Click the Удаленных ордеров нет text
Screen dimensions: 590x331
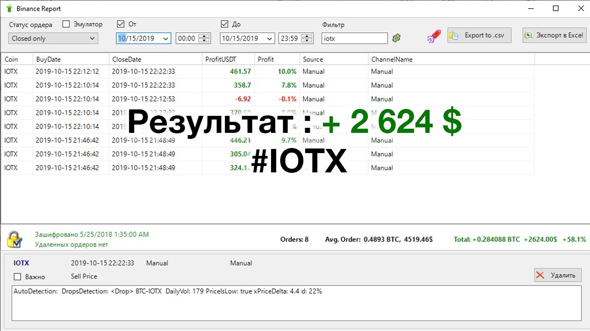point(71,245)
